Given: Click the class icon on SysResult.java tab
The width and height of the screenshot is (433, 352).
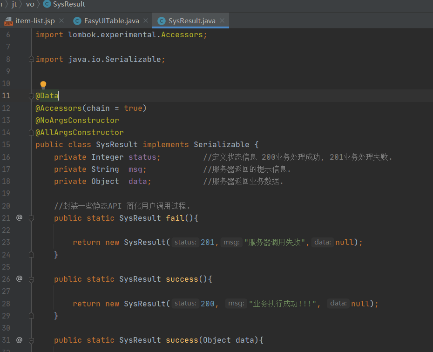Looking at the screenshot, I should point(162,21).
